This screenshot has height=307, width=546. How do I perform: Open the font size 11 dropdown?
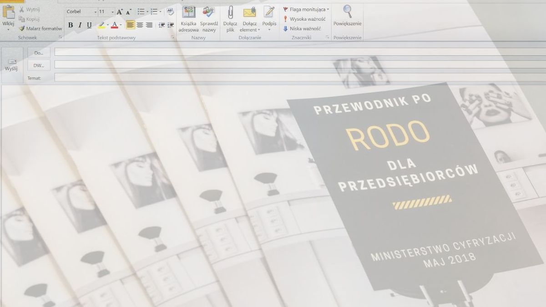(112, 12)
